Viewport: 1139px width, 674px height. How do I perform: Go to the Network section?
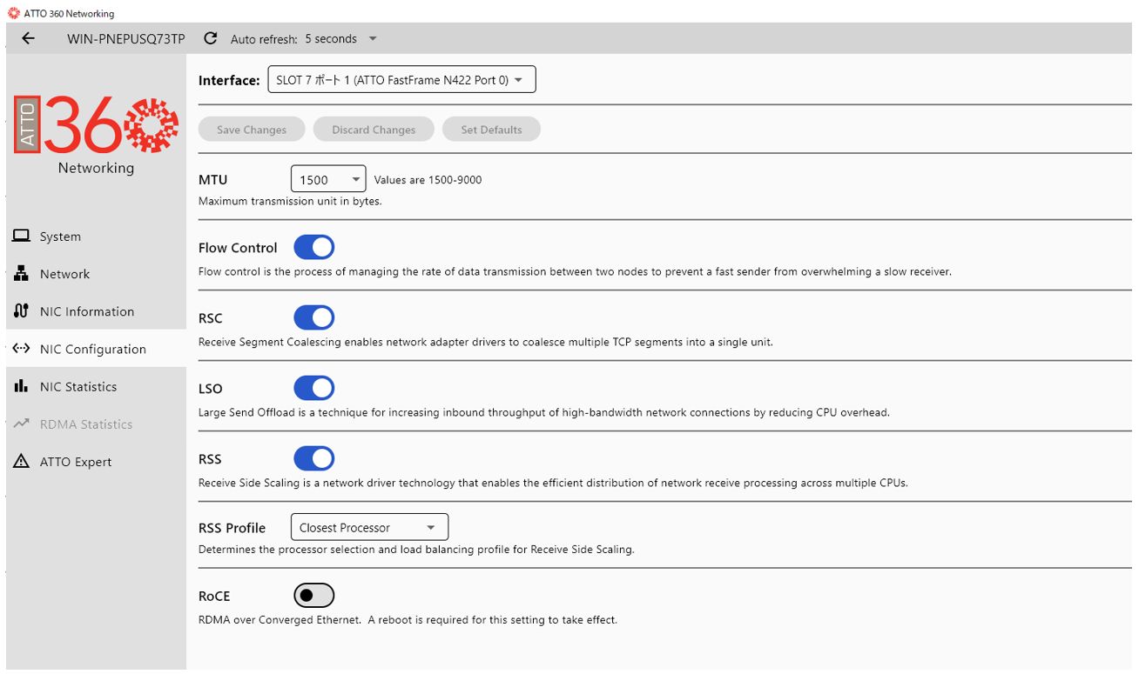coord(96,273)
